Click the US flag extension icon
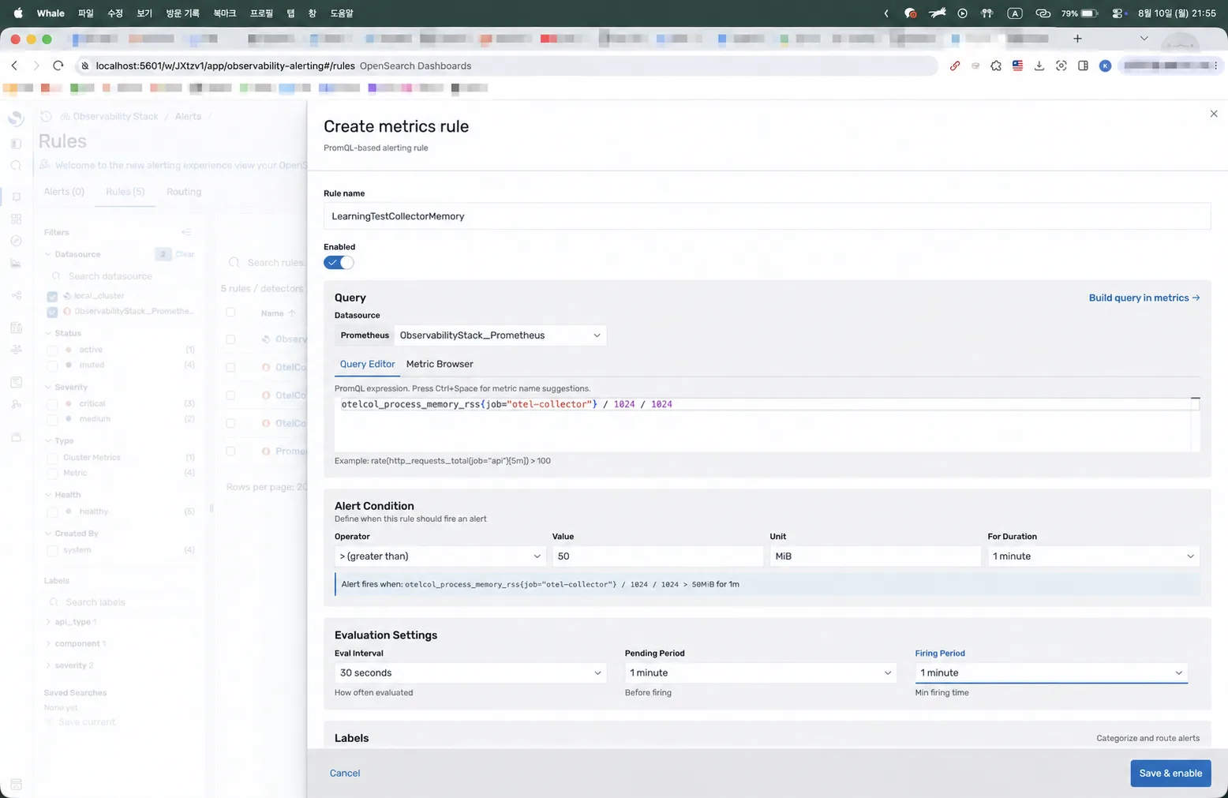 [1017, 66]
